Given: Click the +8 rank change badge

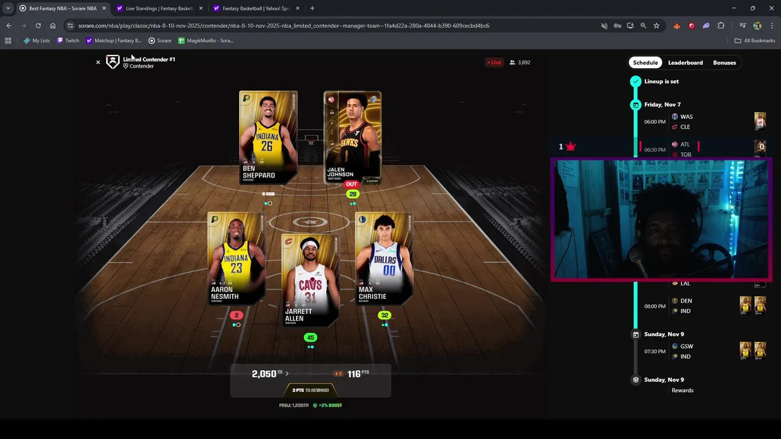Looking at the screenshot, I should tap(338, 374).
